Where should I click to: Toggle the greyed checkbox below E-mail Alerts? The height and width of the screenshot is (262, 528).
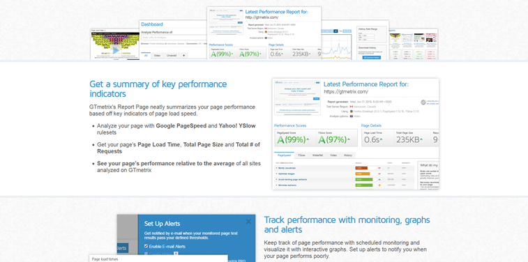146,254
